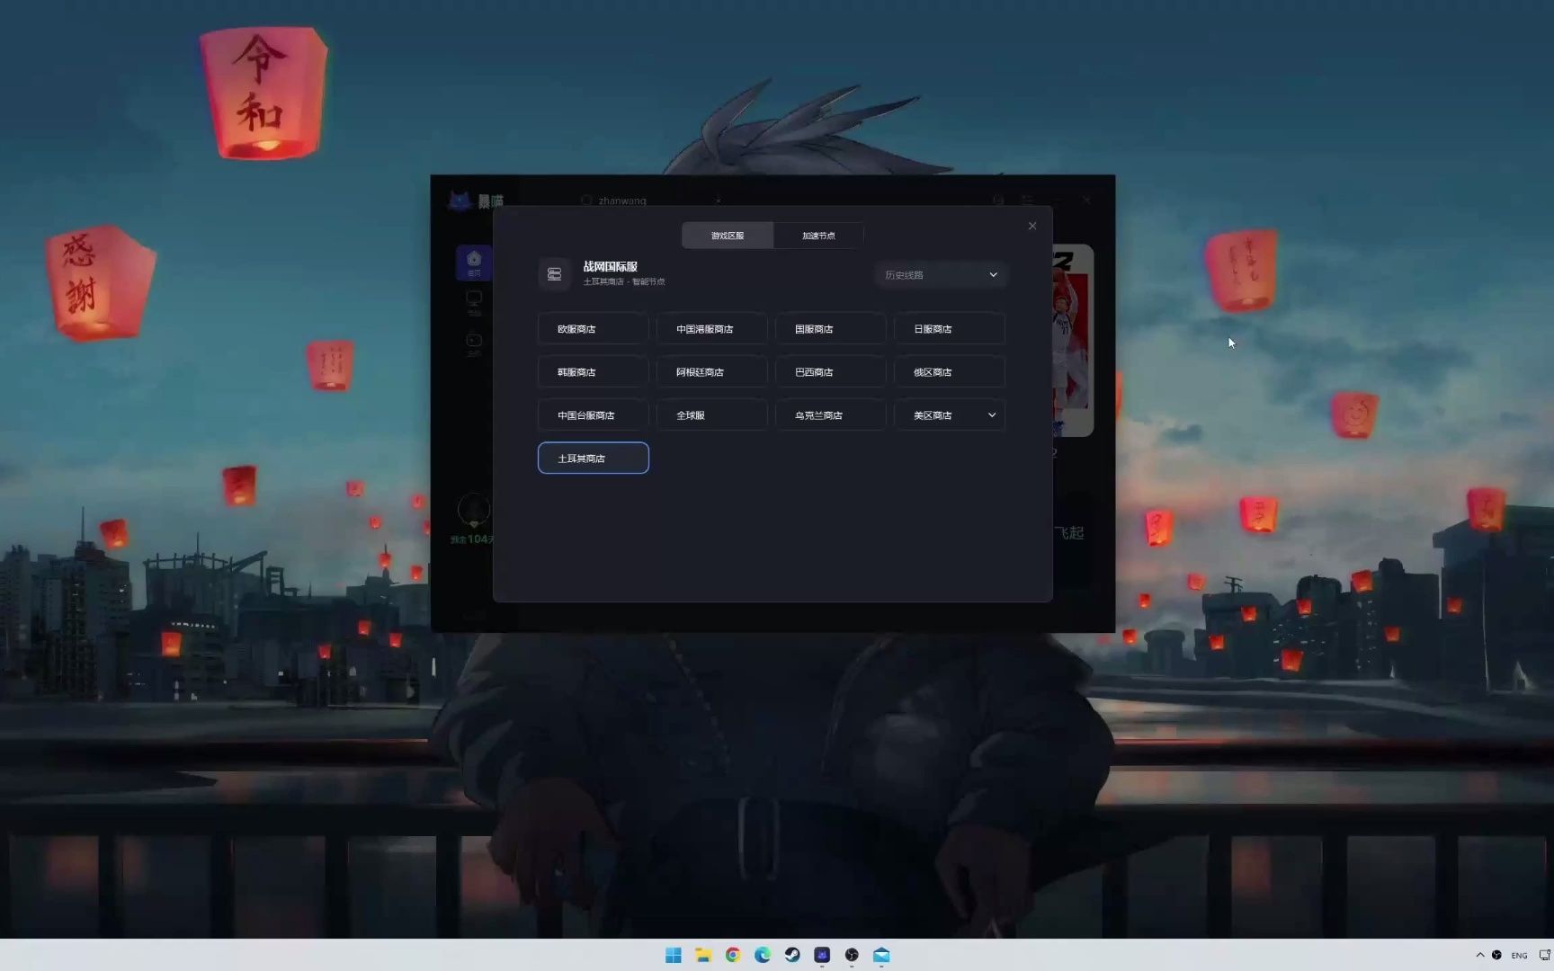Click the 战网国际服 game title
The height and width of the screenshot is (971, 1554).
pyautogui.click(x=611, y=267)
